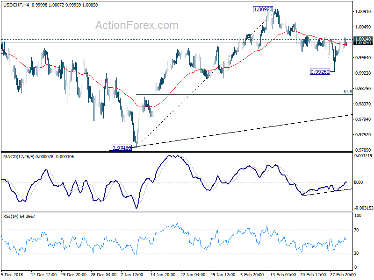Click the RSI 30 level value

356,253
